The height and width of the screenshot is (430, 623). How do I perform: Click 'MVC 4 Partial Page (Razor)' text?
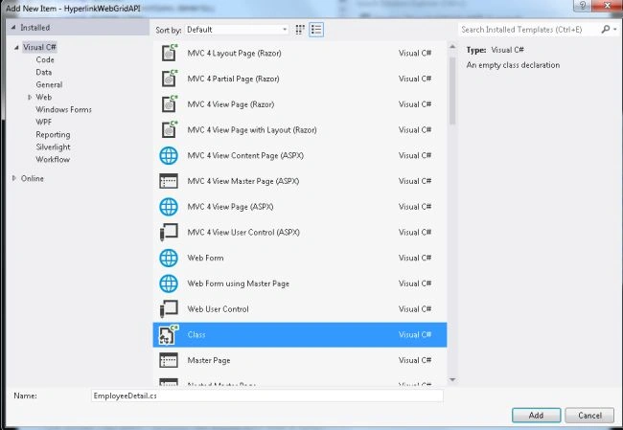pyautogui.click(x=233, y=79)
